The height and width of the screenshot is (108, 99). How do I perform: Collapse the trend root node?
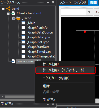tap(3, 9)
